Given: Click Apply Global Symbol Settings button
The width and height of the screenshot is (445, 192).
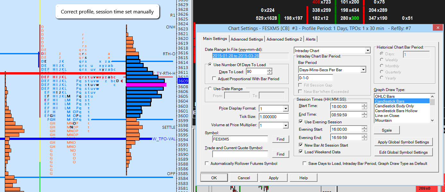Looking at the screenshot, I should pyautogui.click(x=403, y=142).
